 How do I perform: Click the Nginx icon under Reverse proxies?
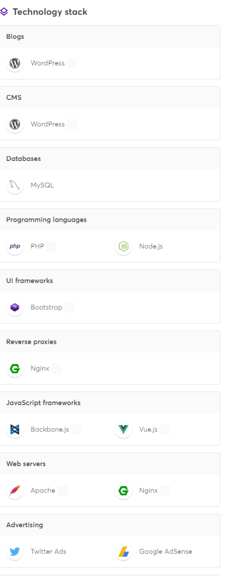(x=15, y=369)
